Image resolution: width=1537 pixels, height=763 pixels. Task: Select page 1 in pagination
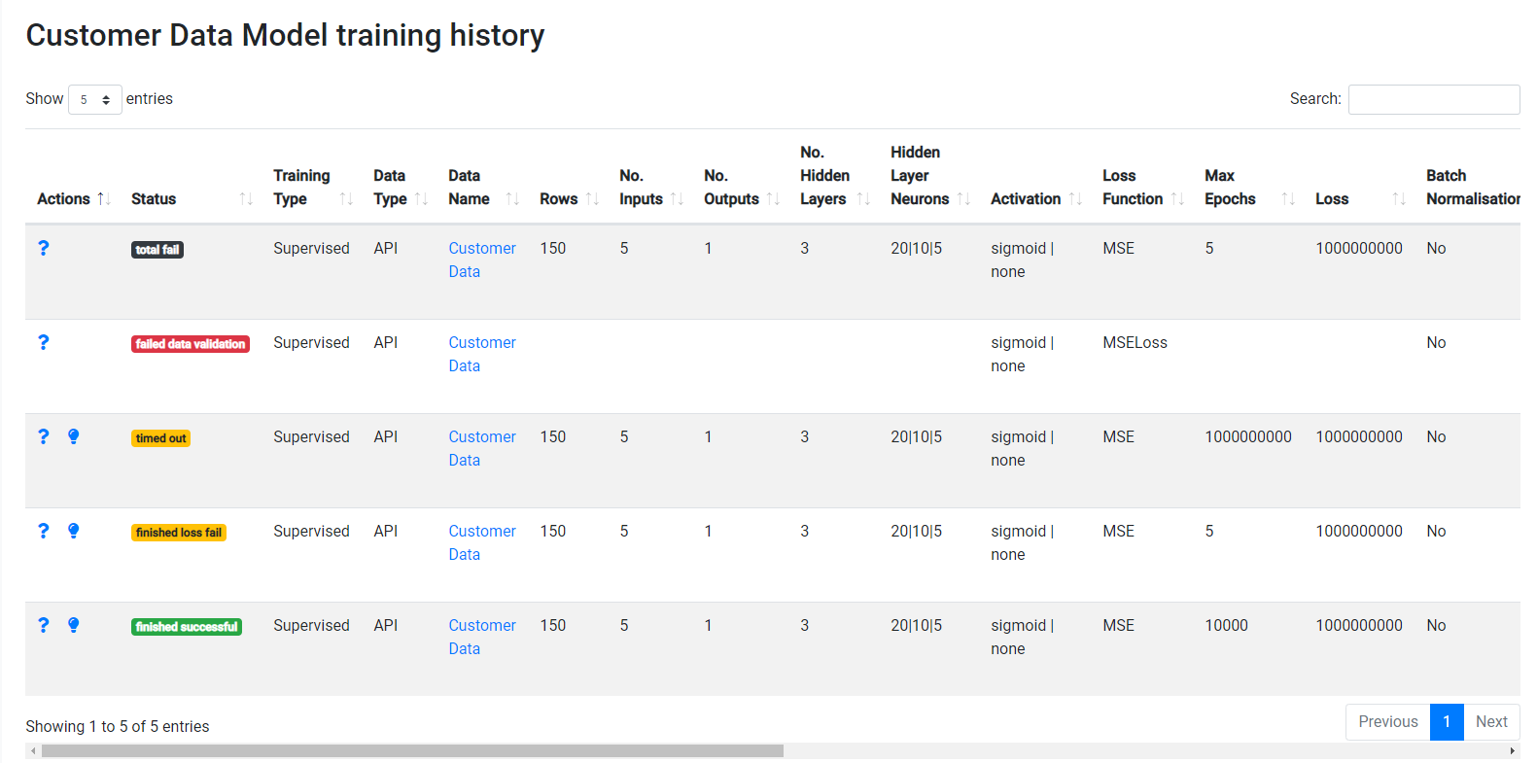click(1447, 721)
